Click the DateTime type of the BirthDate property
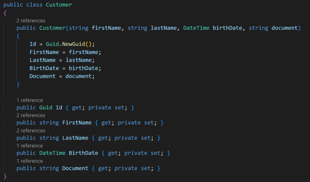Screen dimensions: 310x182 52,153
